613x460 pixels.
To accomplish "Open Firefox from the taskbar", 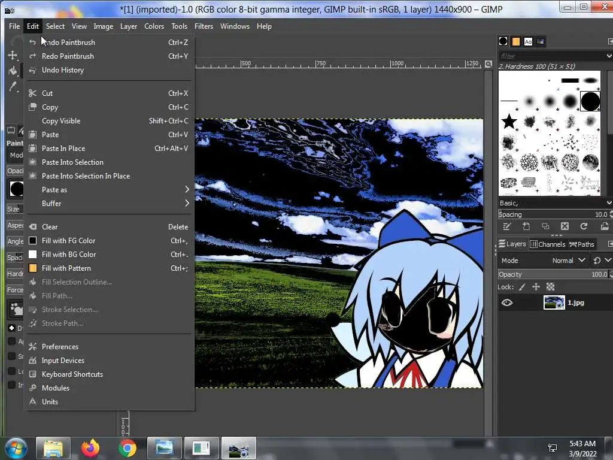I will tap(90, 448).
